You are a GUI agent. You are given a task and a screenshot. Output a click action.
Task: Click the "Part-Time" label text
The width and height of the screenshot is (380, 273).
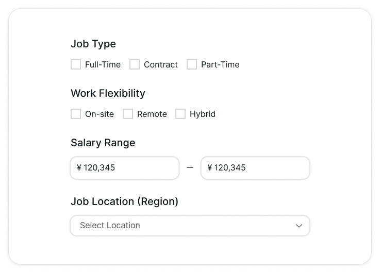coord(220,64)
